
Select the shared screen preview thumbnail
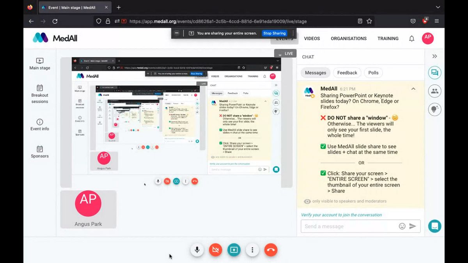[176, 122]
